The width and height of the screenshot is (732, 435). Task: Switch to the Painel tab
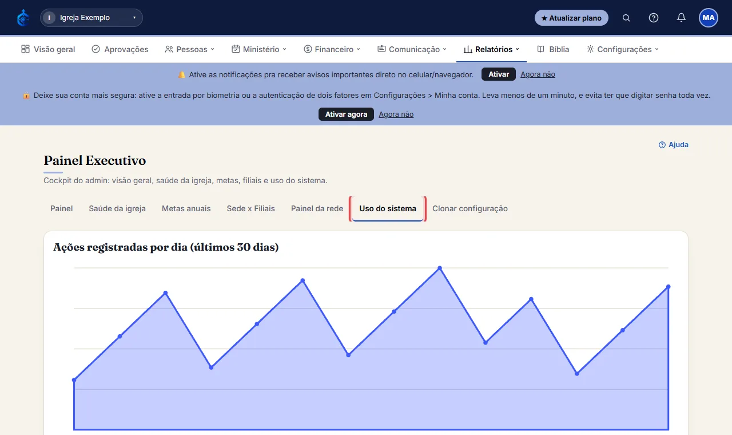(x=62, y=208)
